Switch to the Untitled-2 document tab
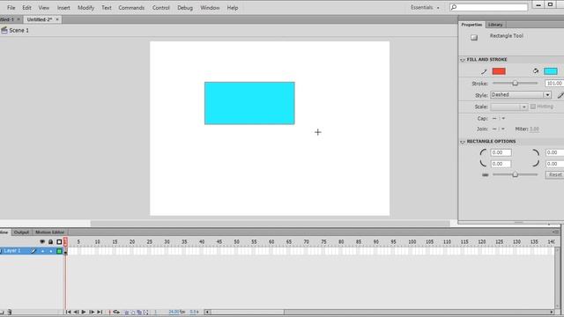This screenshot has width=564, height=317. [39, 19]
